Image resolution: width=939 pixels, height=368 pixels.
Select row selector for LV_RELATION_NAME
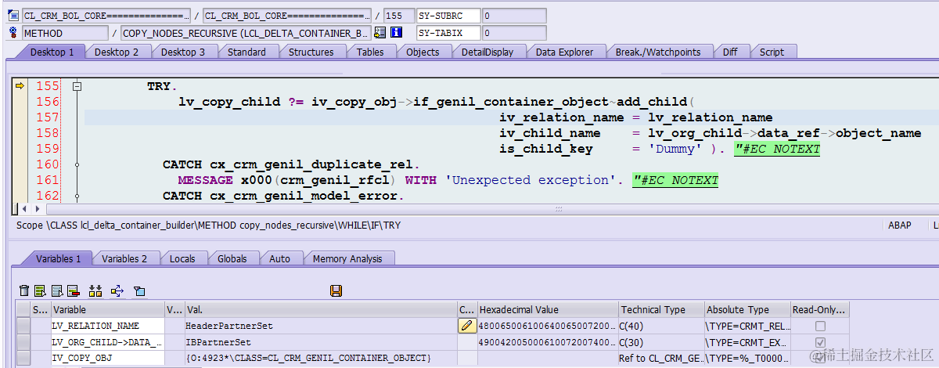pyautogui.click(x=23, y=326)
